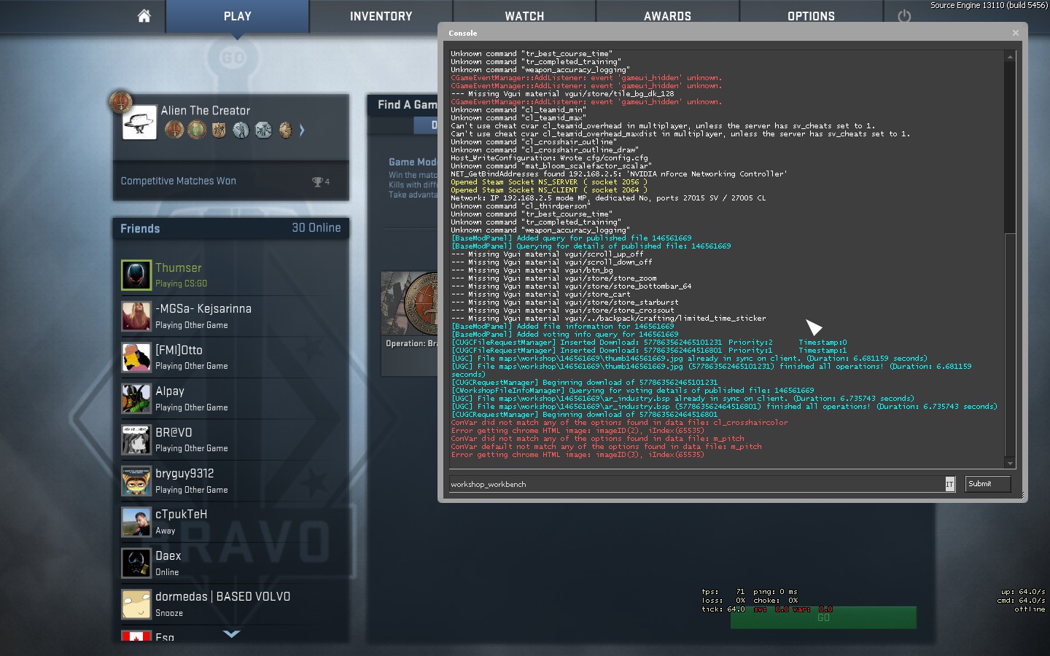Click the Friends panel header

pos(230,229)
